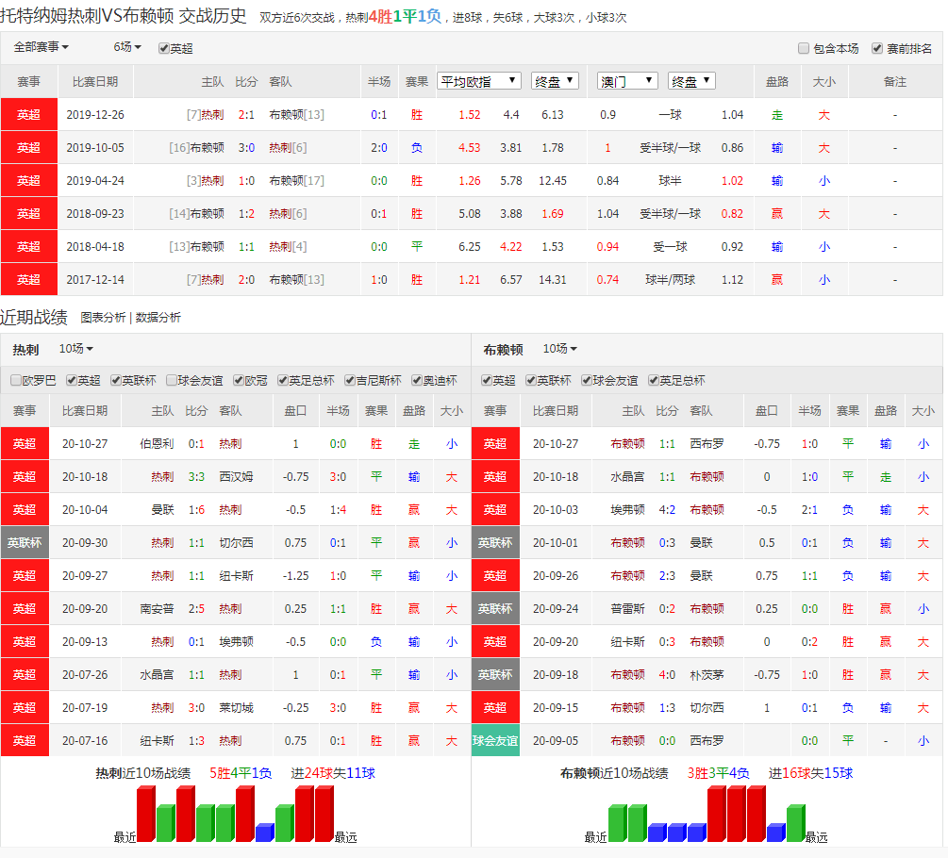Click the 莱切城 team name
This screenshot has height=858, width=948.
236,707
